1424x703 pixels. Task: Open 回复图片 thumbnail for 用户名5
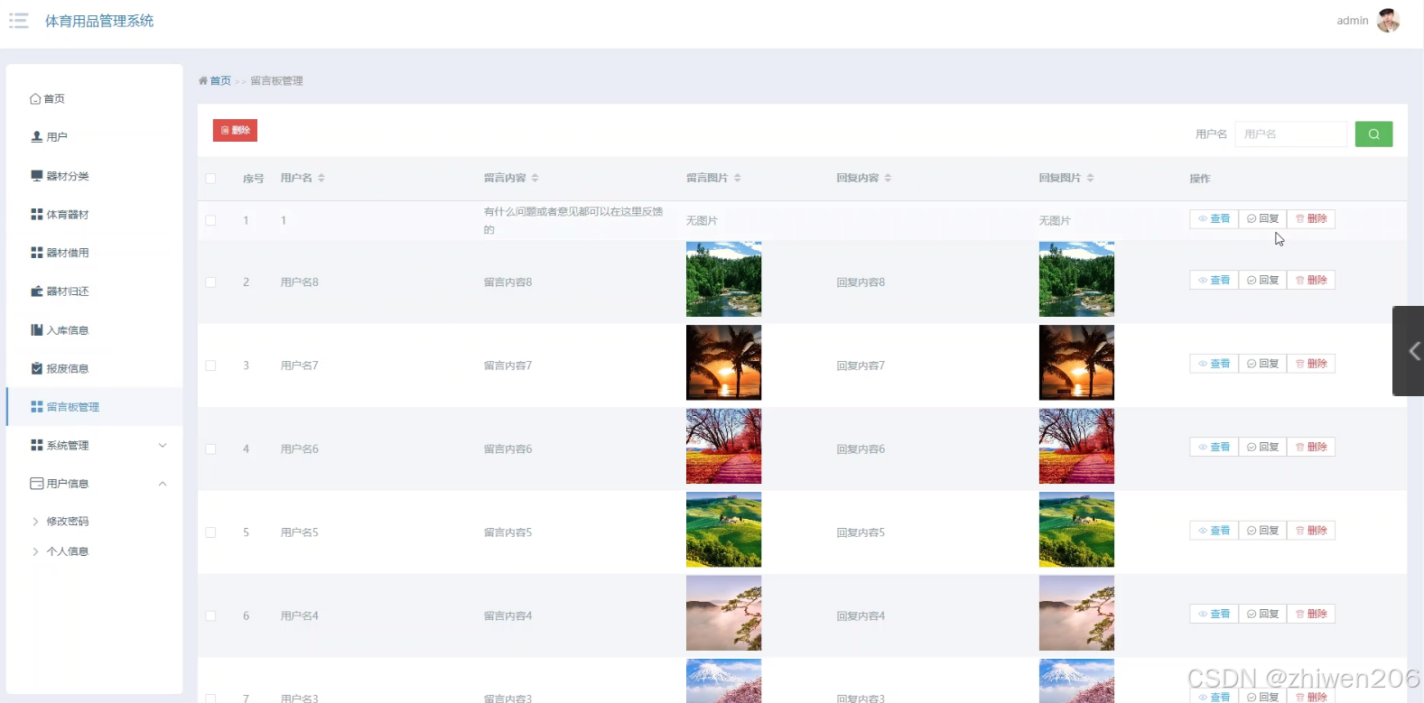[x=1076, y=530]
